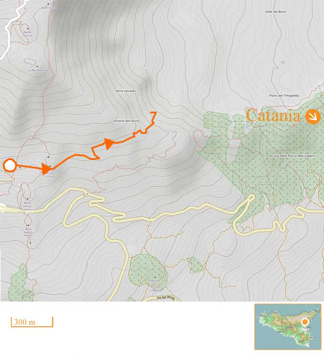Select the orange waypoint number 7 marker

(153, 116)
